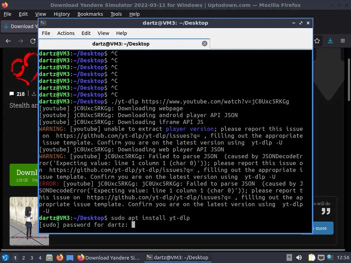Screen dimensions: 351x263
Task: Open Firefox View menu
Action: pos(40,14)
